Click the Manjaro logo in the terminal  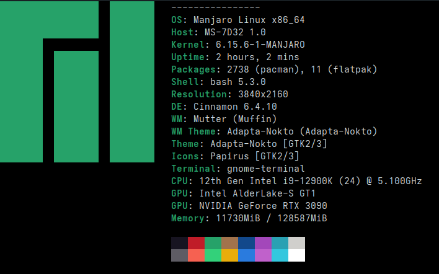[x=77, y=82]
